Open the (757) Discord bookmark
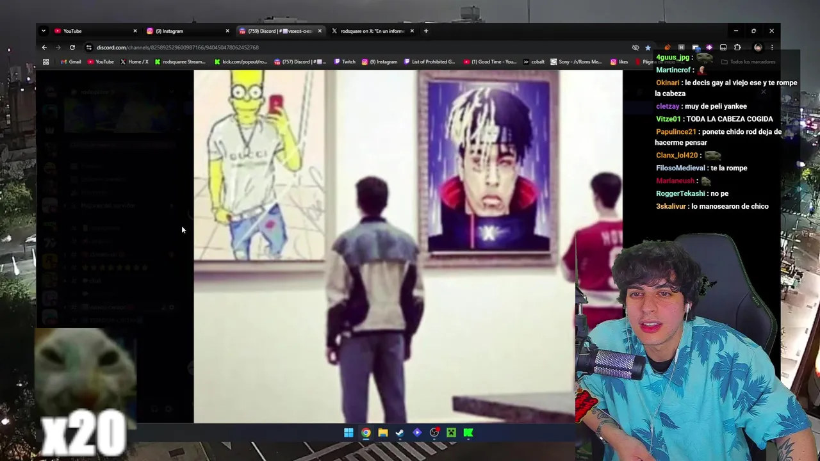Image resolution: width=820 pixels, height=461 pixels. click(300, 62)
